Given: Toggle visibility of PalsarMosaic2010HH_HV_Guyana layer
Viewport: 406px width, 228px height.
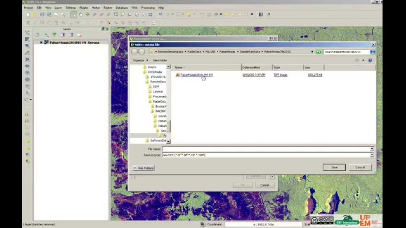Looking at the screenshot, I should [41, 42].
